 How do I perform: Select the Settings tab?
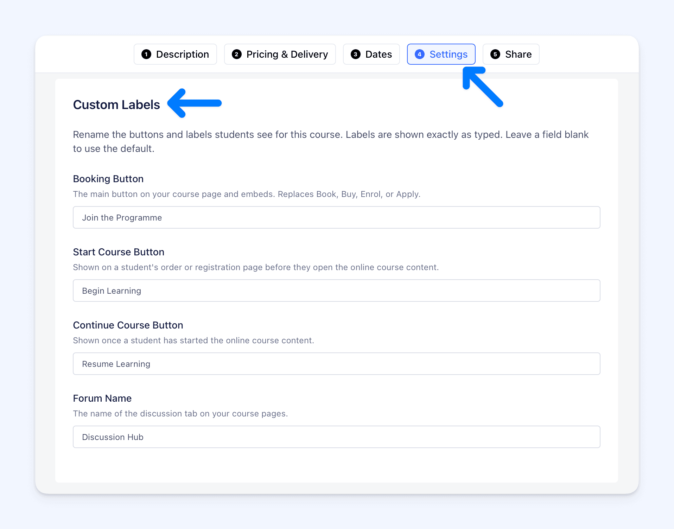[441, 54]
